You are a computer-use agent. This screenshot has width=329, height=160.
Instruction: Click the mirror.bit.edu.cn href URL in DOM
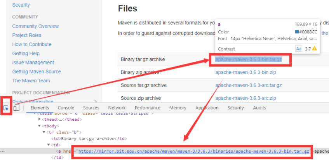(194, 151)
